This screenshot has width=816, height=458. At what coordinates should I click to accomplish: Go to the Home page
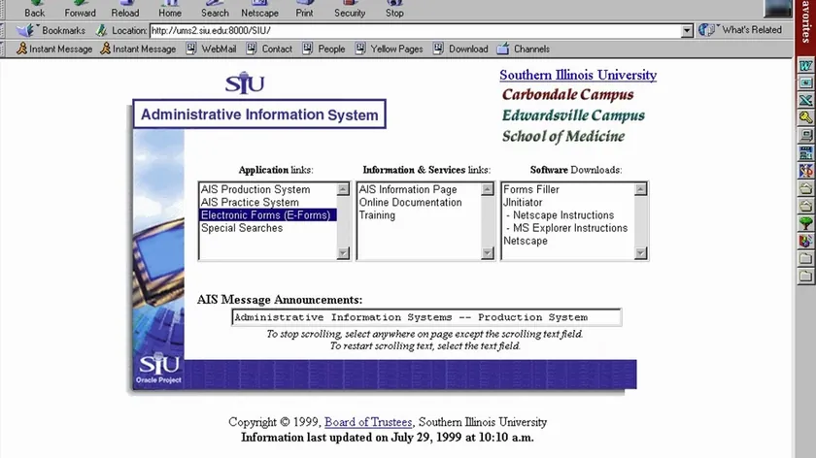pos(170,9)
